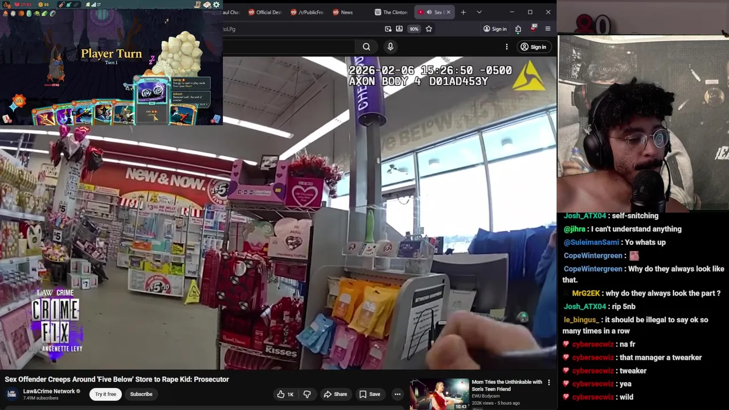Screen dimensions: 729x410
Task: Open the browser extensions puzzle icon
Action: (x=518, y=29)
